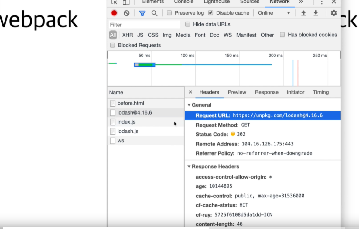This screenshot has width=359, height=229.
Task: Clear the network log
Action: tap(127, 13)
